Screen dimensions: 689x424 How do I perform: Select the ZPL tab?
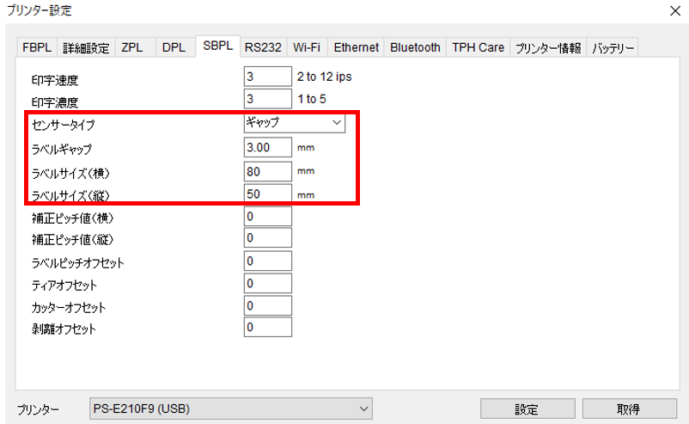[x=132, y=48]
